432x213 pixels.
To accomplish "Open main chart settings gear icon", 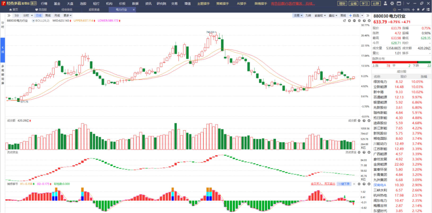I will [x=359, y=21].
